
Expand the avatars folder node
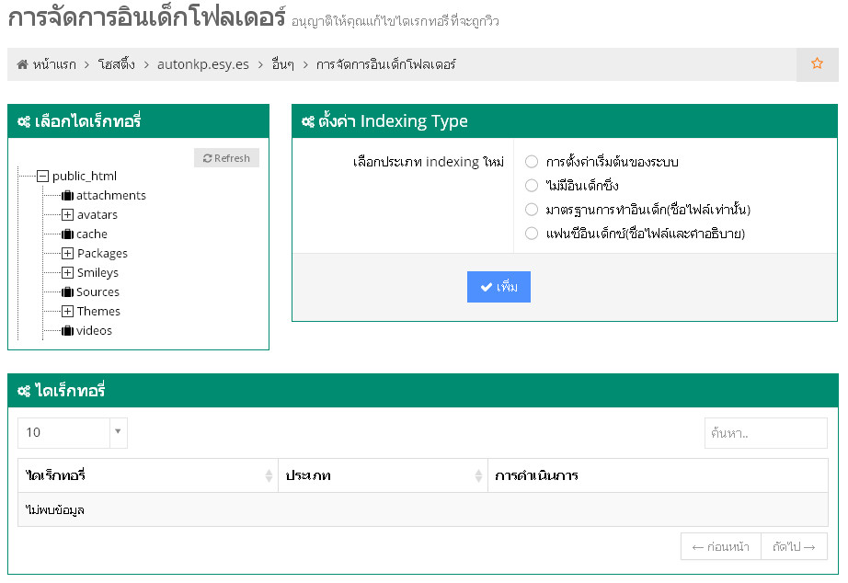68,215
